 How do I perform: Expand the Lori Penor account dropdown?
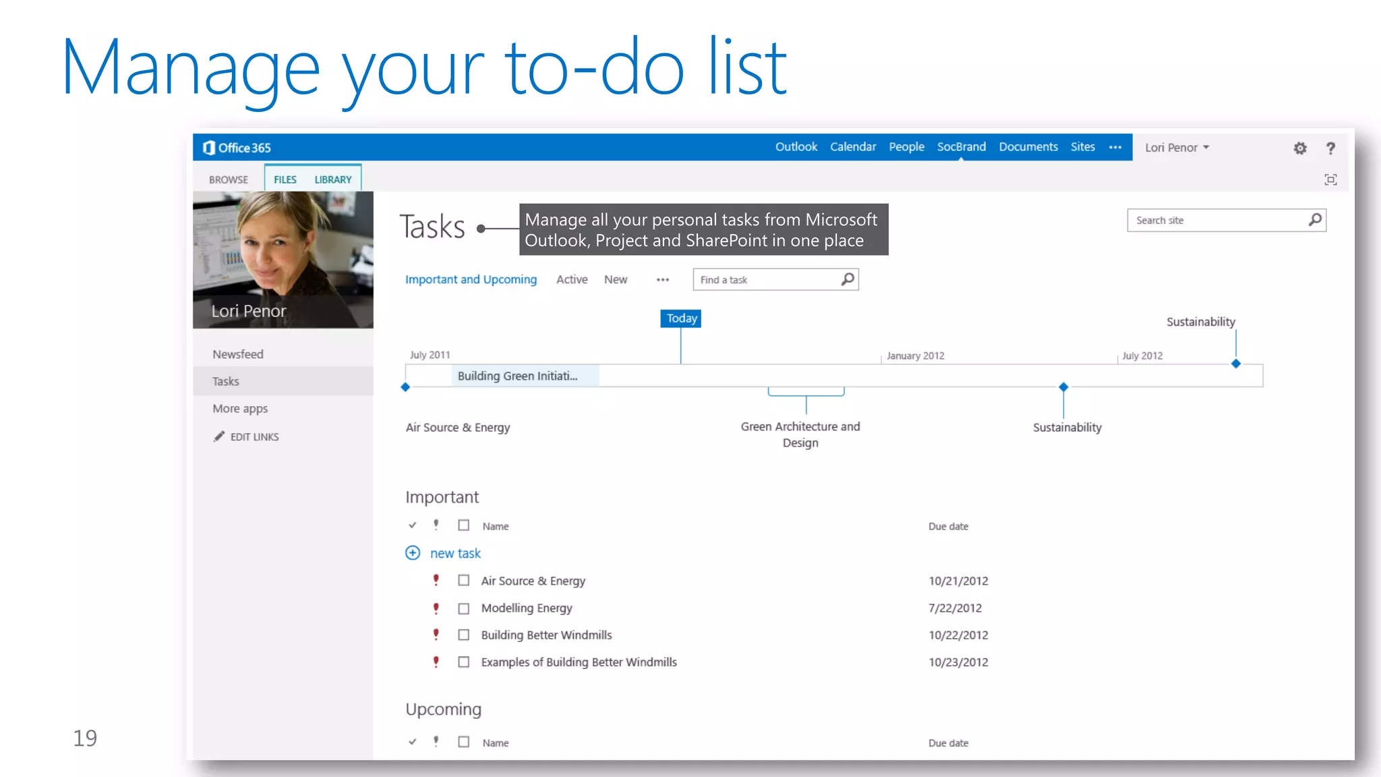[1177, 148]
